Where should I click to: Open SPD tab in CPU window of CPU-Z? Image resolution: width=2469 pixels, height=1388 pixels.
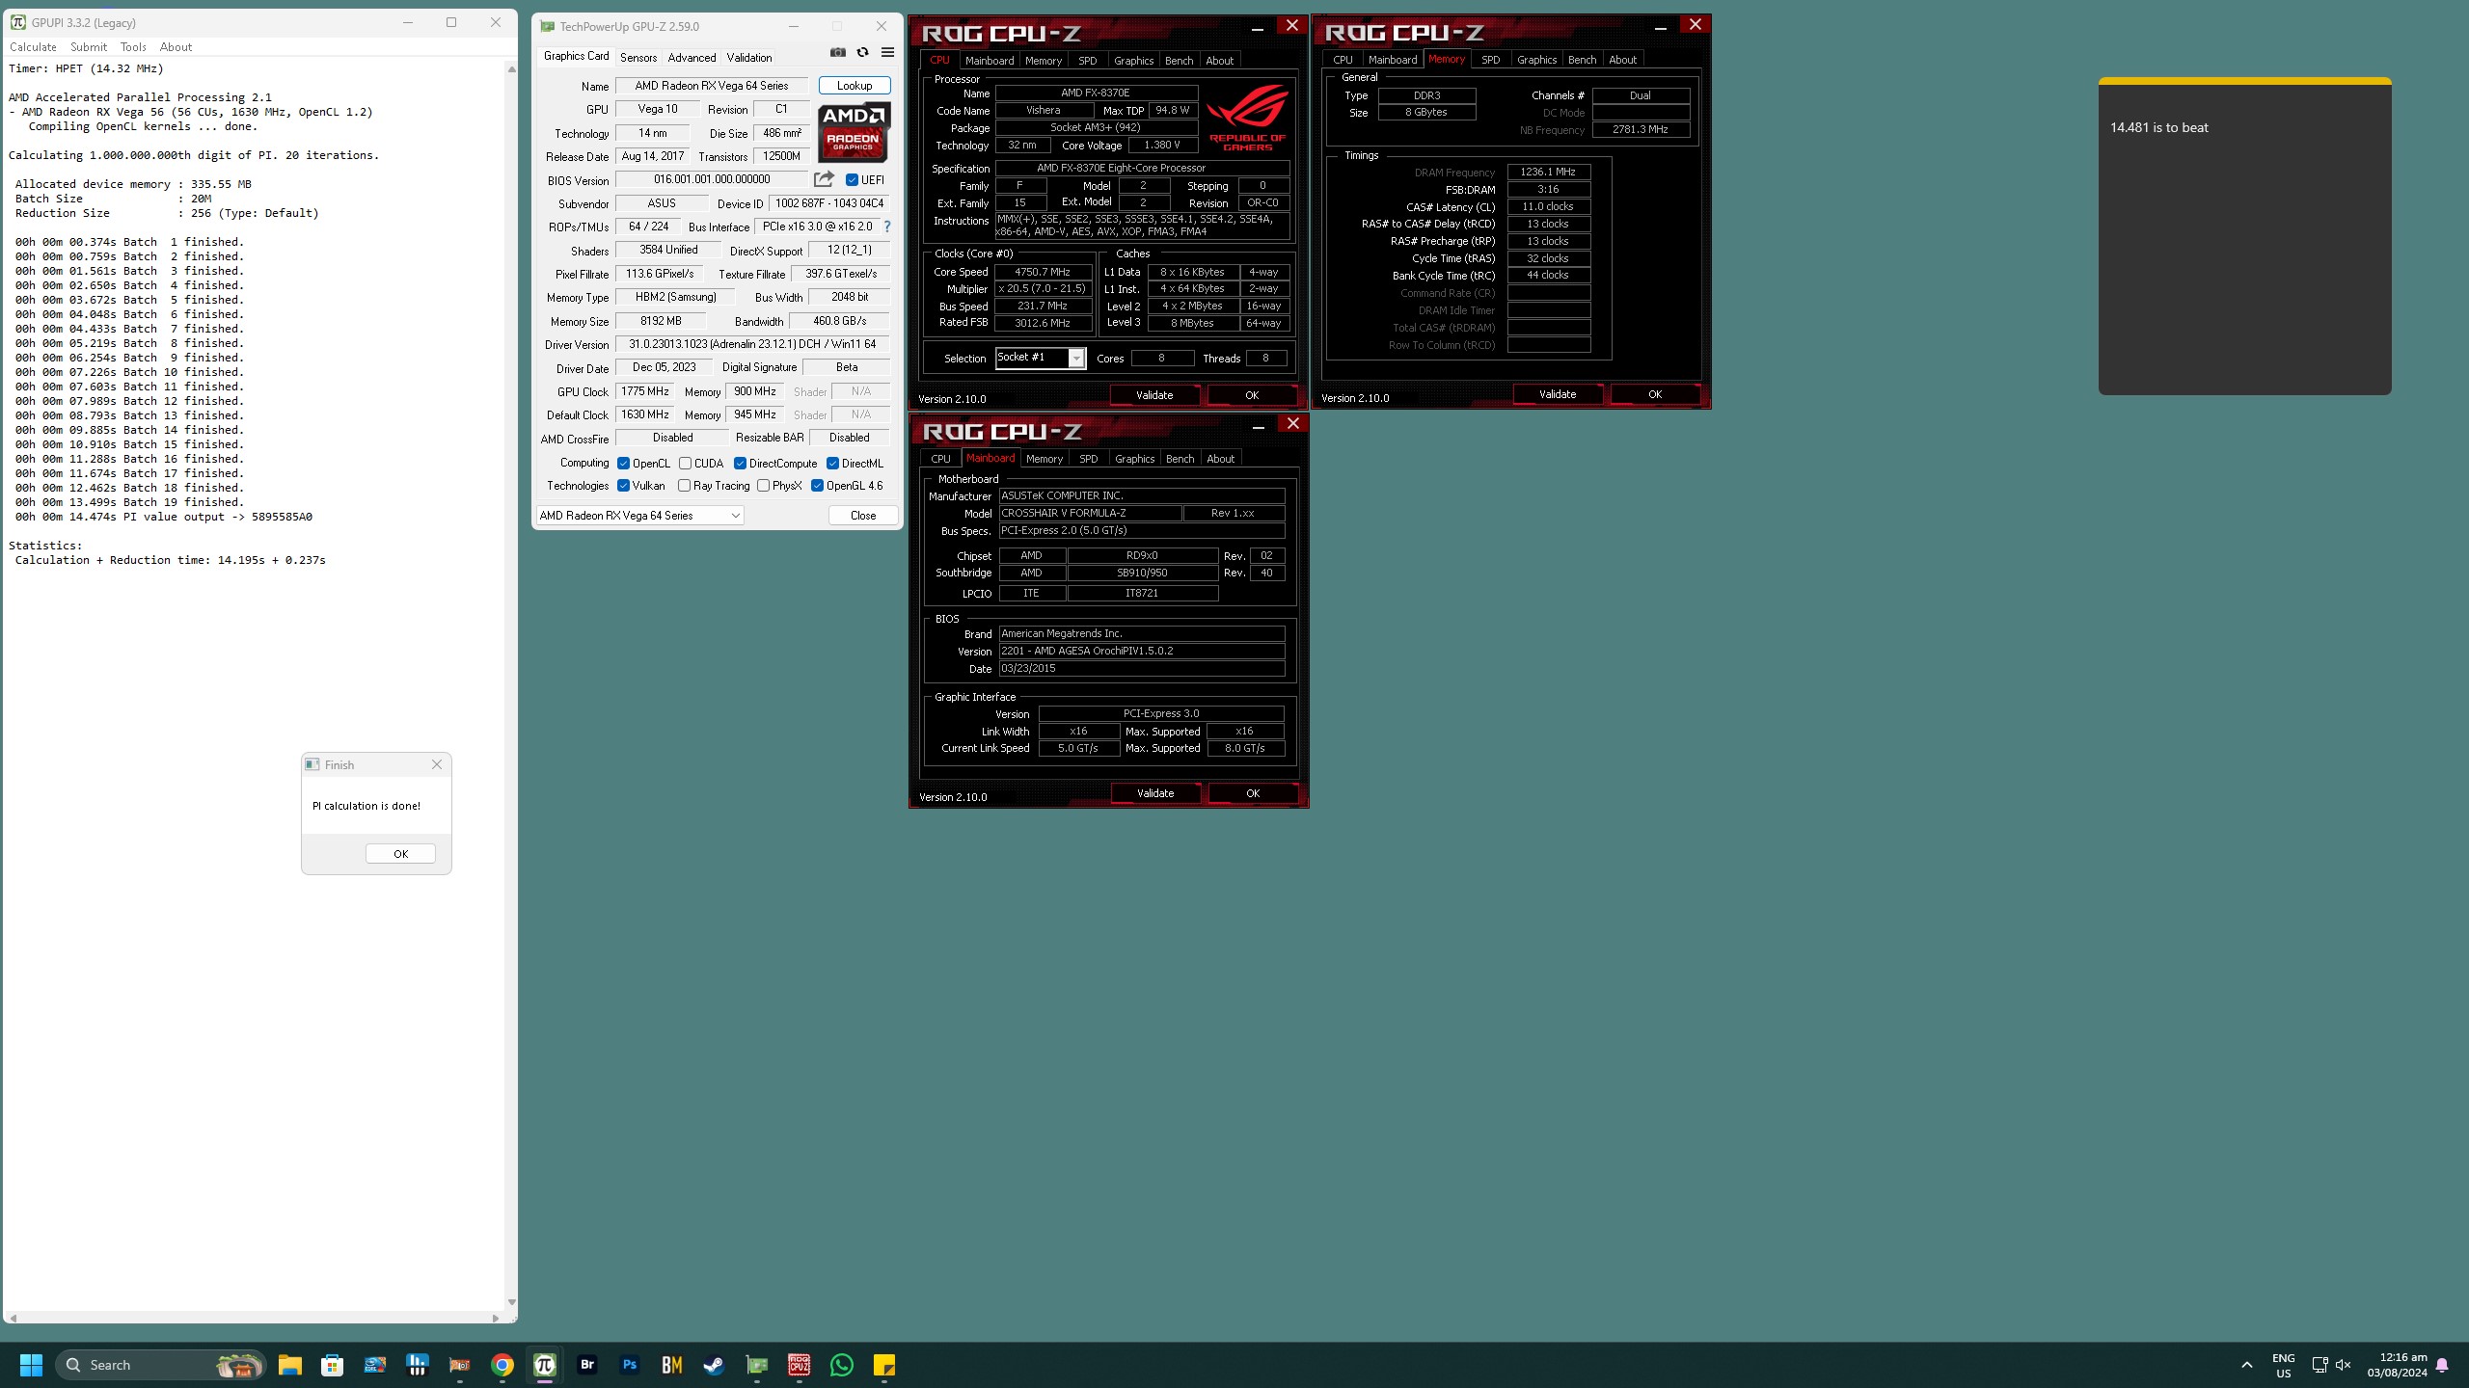1088,61
